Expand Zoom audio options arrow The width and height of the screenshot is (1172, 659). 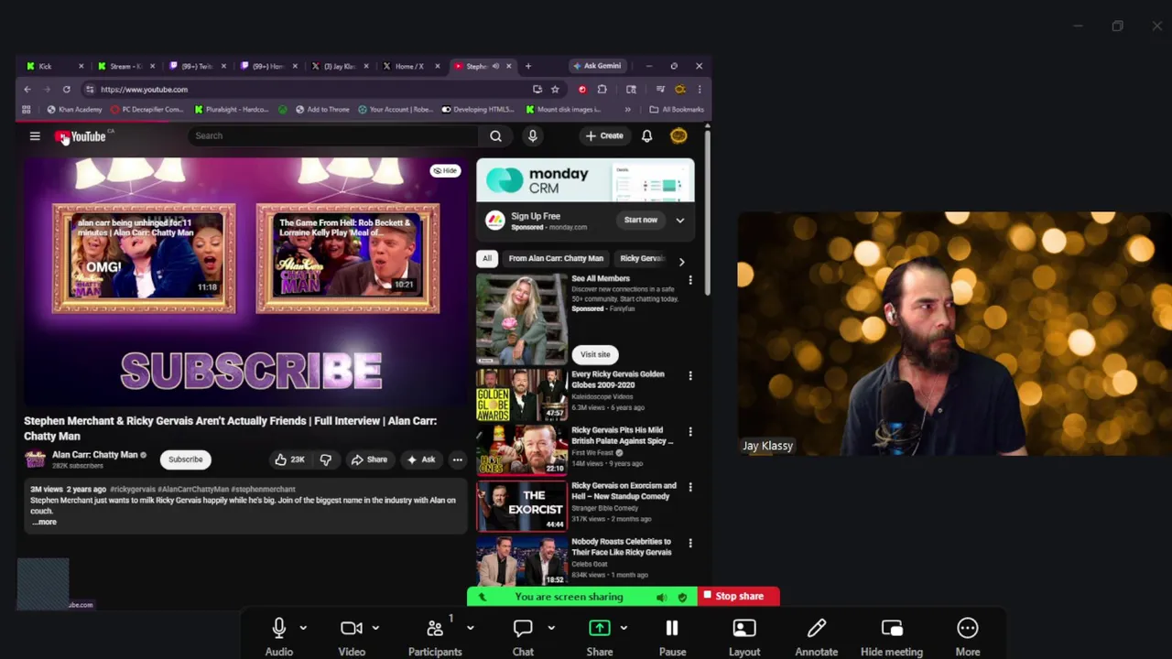(303, 628)
